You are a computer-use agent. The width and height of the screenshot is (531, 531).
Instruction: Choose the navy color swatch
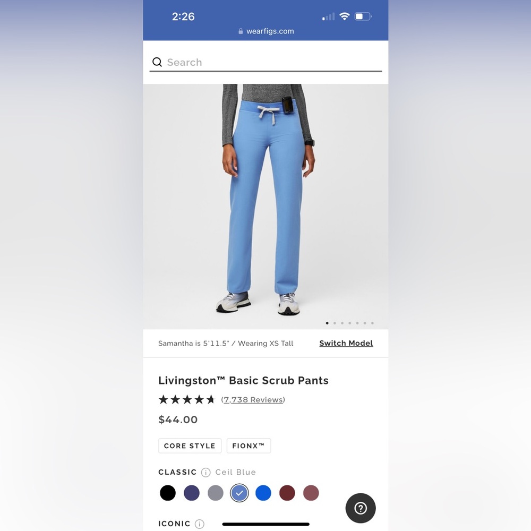(x=192, y=493)
